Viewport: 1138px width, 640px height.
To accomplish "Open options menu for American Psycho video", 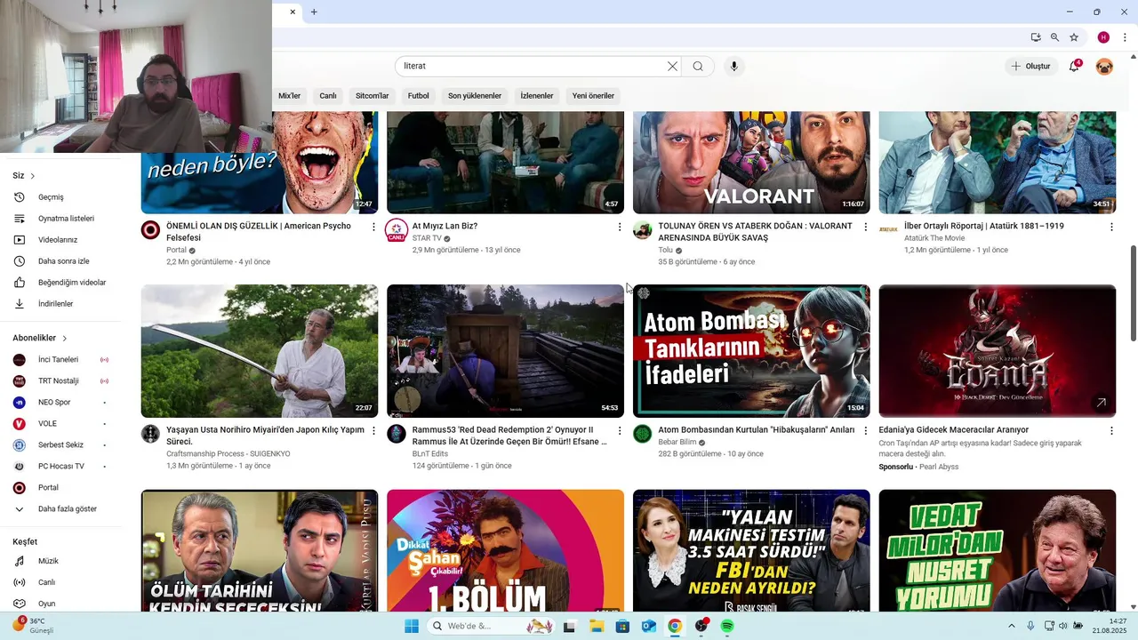I will point(373,228).
